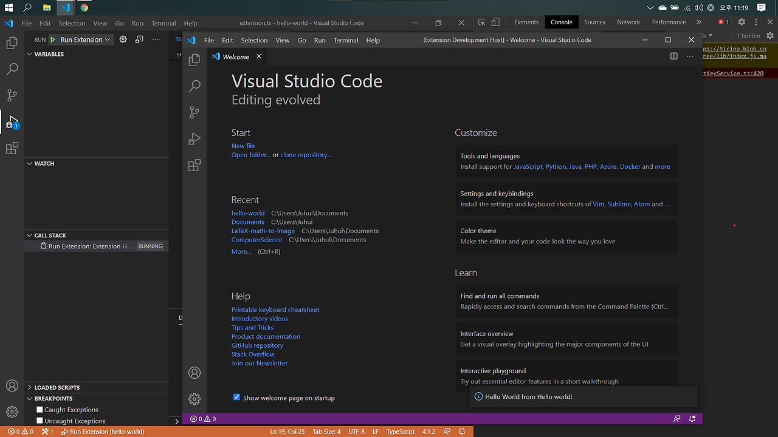Click the New file link
The image size is (778, 437).
pos(243,146)
